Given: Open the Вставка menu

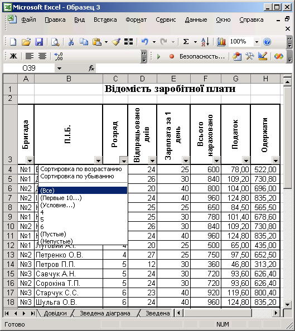Looking at the screenshot, I should pos(105,20).
